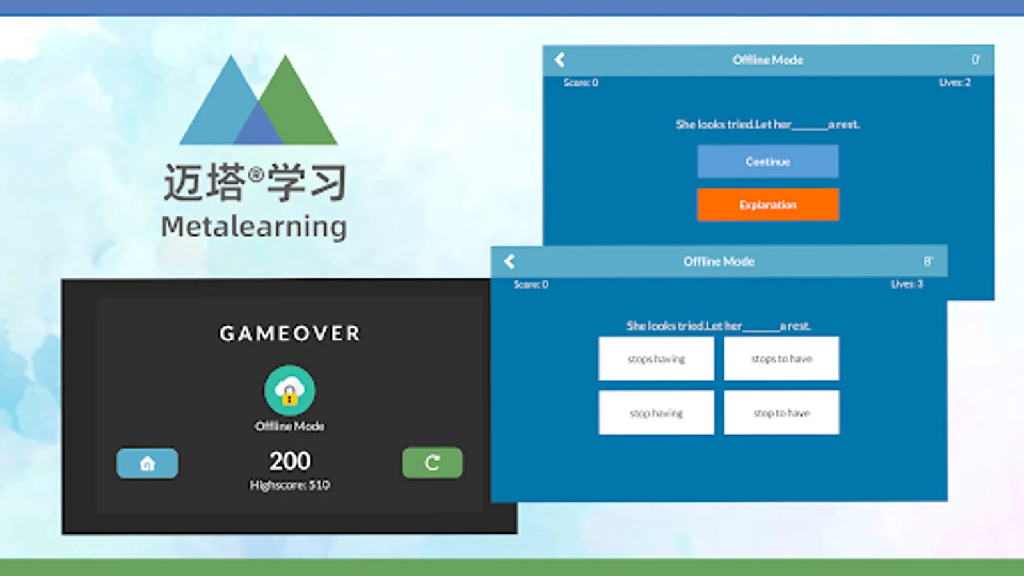The image size is (1024, 576).
Task: Click the score value 200
Action: pyautogui.click(x=290, y=461)
